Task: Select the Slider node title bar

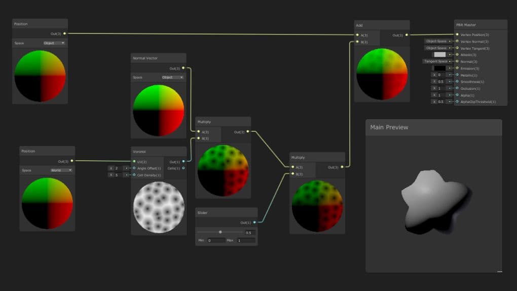Action: coord(227,212)
